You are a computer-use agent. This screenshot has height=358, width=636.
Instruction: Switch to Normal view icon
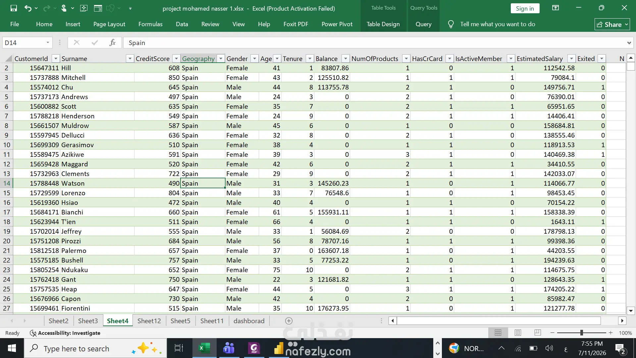pos(498,333)
